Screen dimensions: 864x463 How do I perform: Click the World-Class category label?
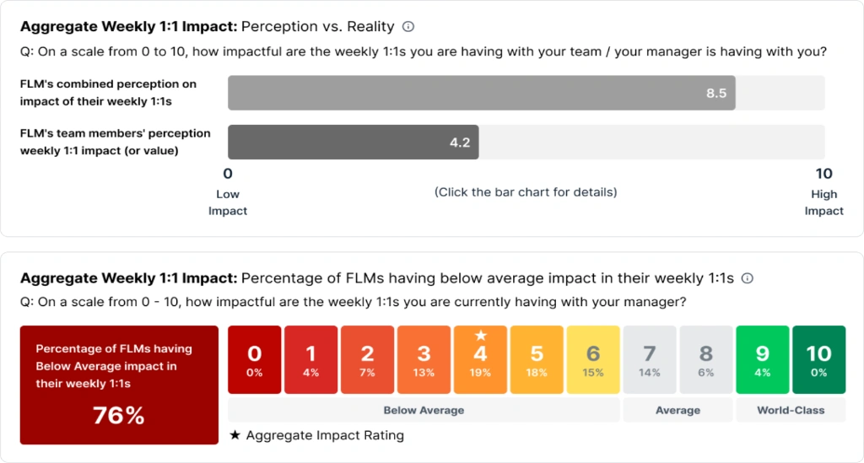(791, 410)
